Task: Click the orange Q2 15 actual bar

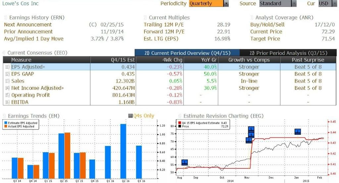Action: [x=68, y=156]
